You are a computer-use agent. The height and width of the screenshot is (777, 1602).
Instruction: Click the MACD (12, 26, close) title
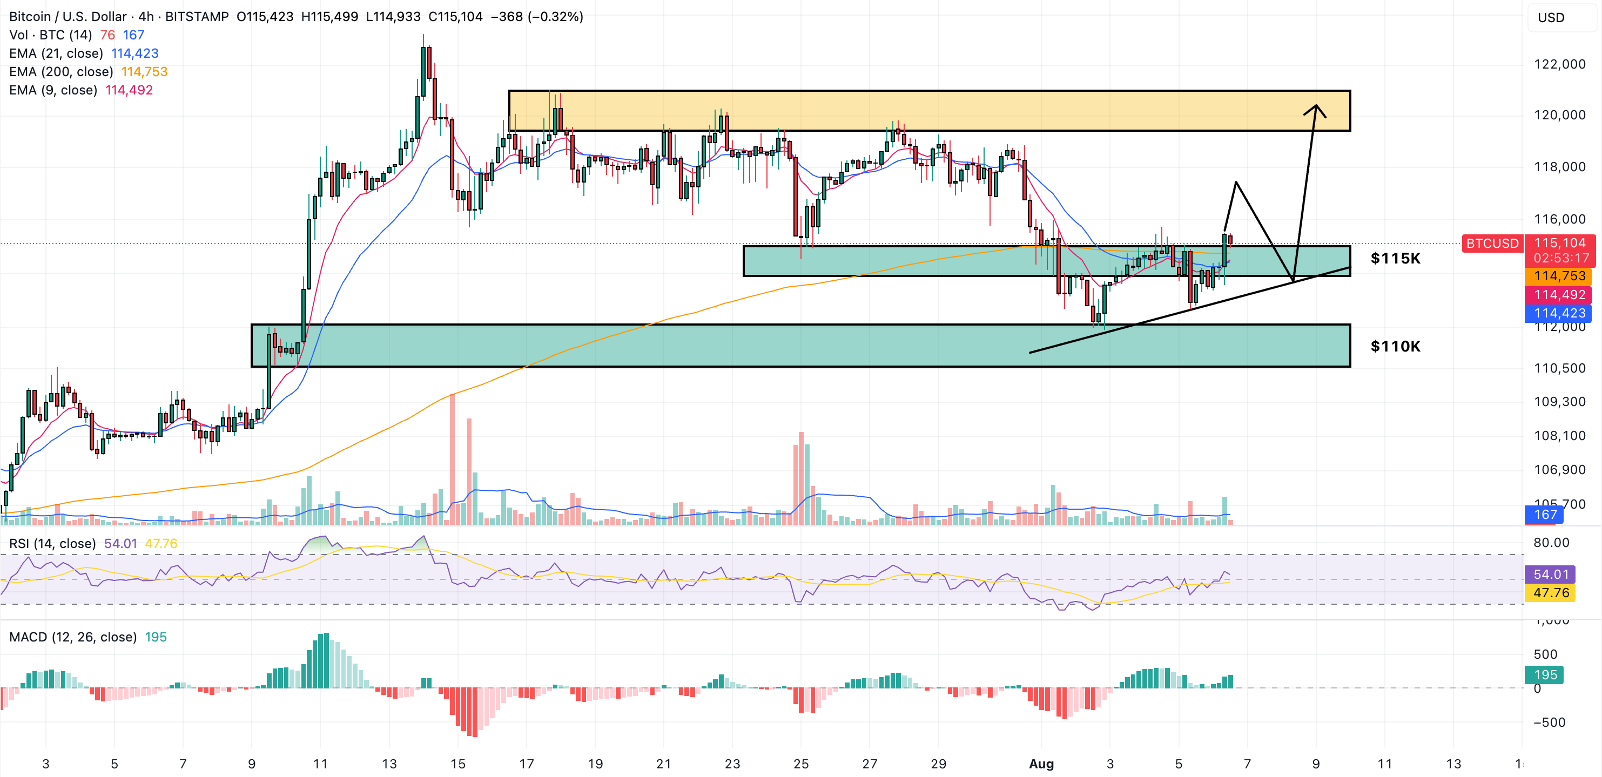click(73, 637)
